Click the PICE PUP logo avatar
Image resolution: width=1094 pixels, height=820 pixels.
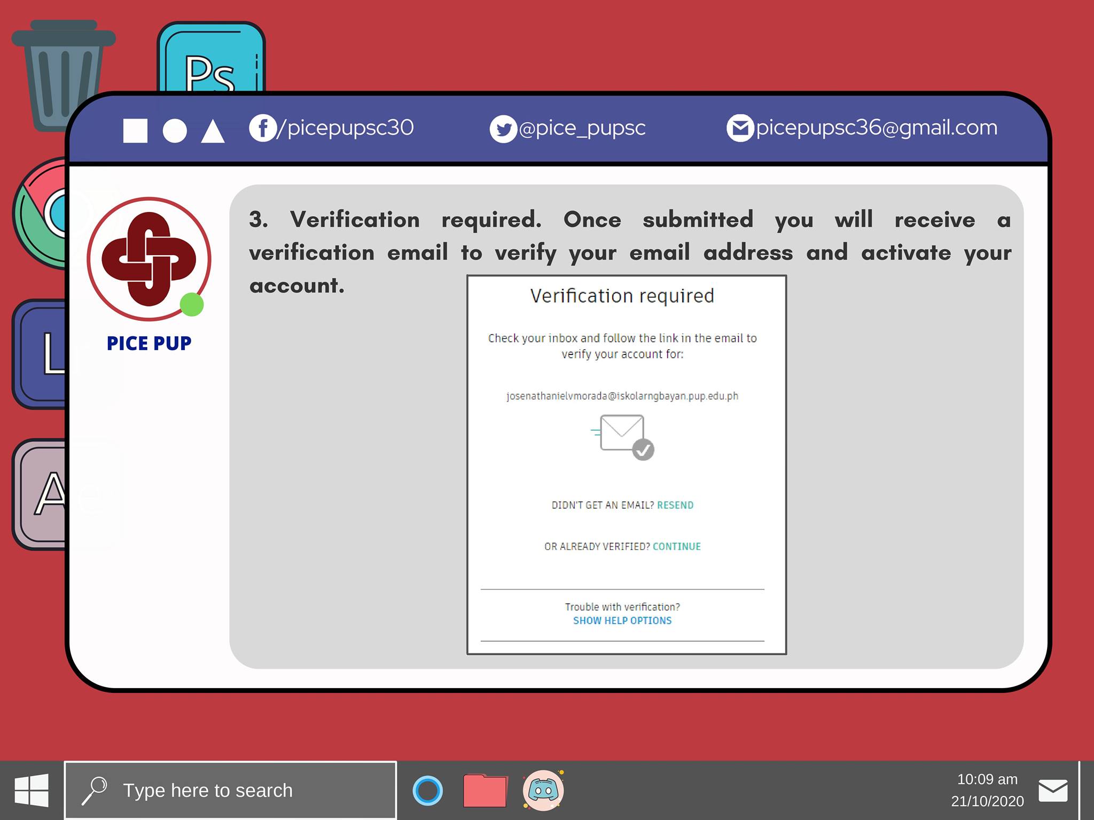[x=149, y=259]
